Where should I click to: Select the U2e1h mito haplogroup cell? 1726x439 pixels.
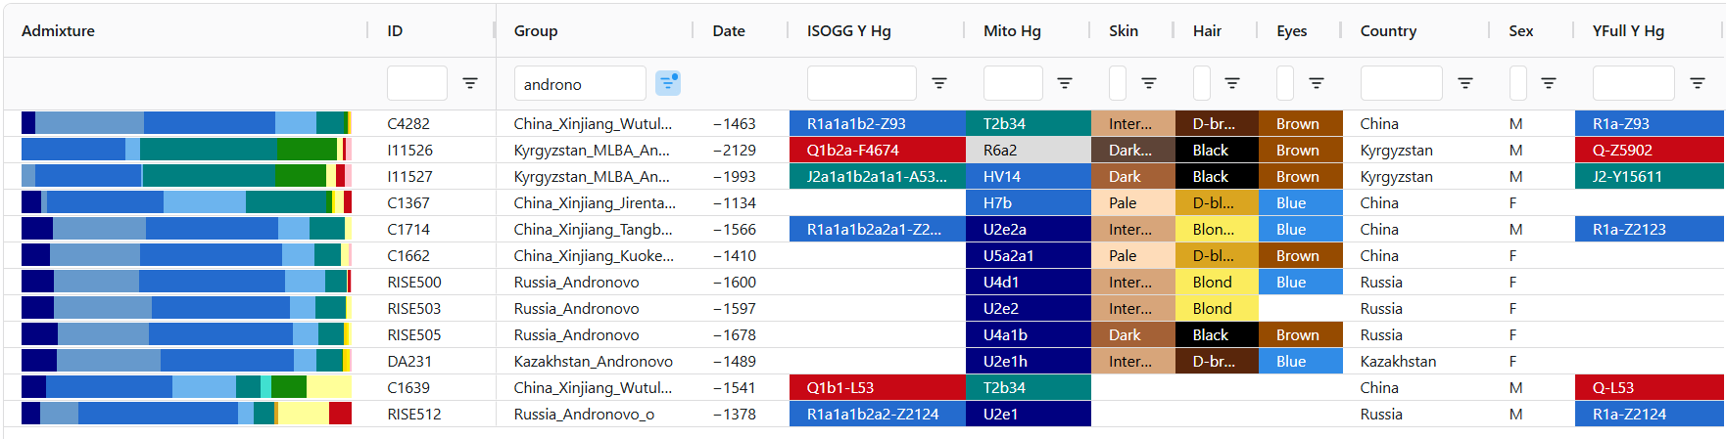coord(1028,362)
